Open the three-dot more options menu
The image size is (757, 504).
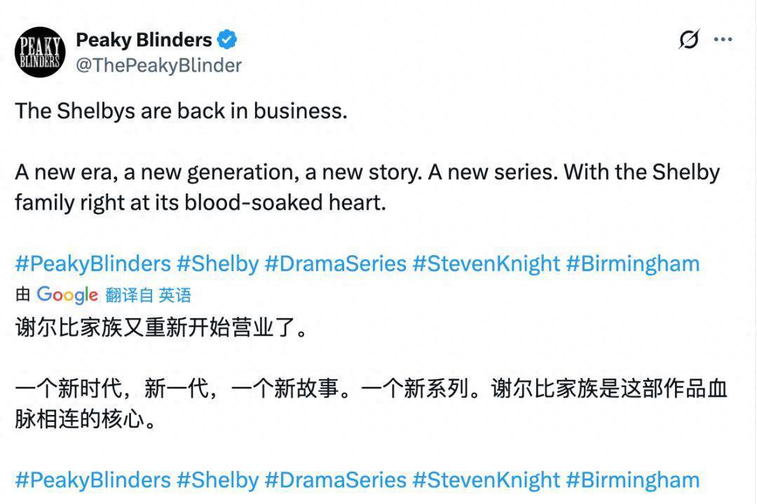723,40
